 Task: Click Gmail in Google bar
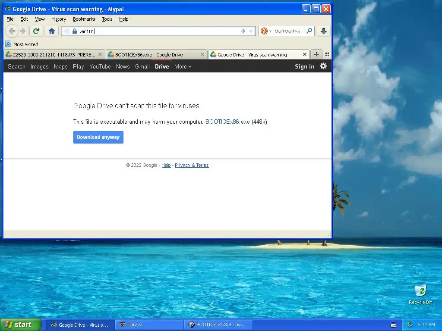tap(142, 66)
